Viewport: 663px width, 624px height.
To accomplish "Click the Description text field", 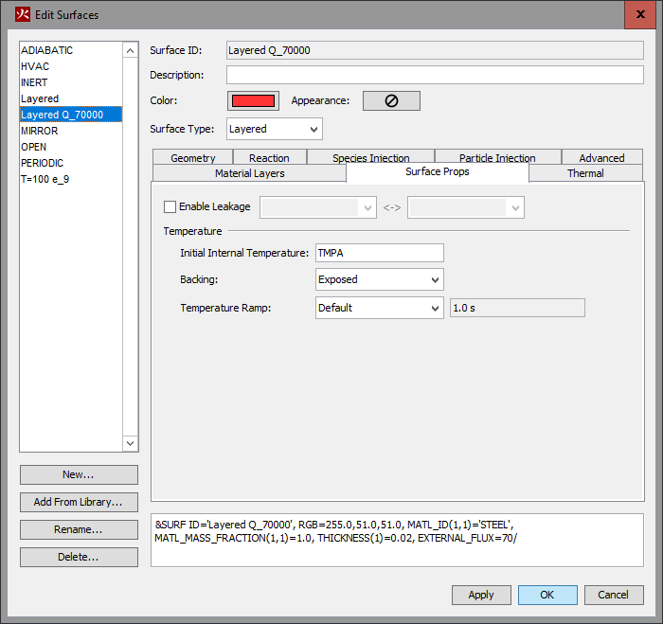I will click(x=435, y=75).
